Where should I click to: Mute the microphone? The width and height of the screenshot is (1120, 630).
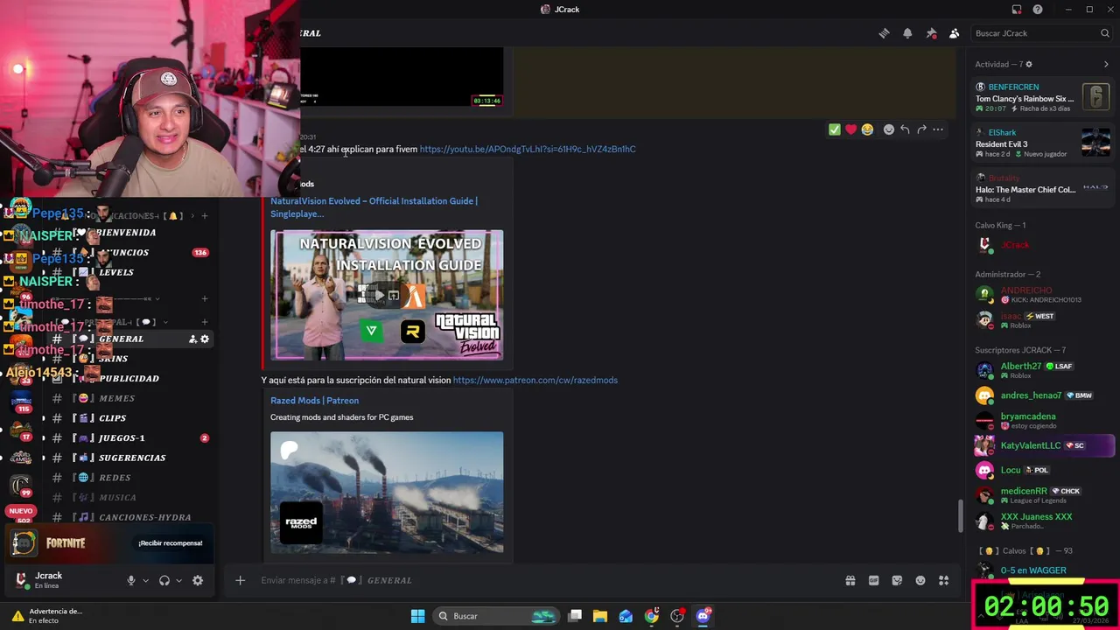[x=131, y=580]
